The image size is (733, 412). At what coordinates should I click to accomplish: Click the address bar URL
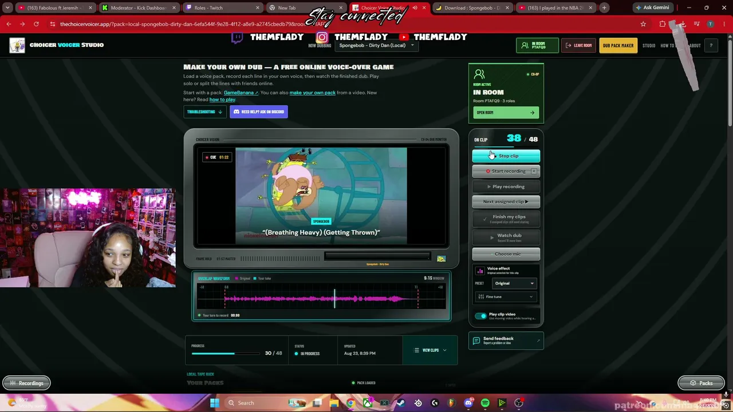[195, 24]
